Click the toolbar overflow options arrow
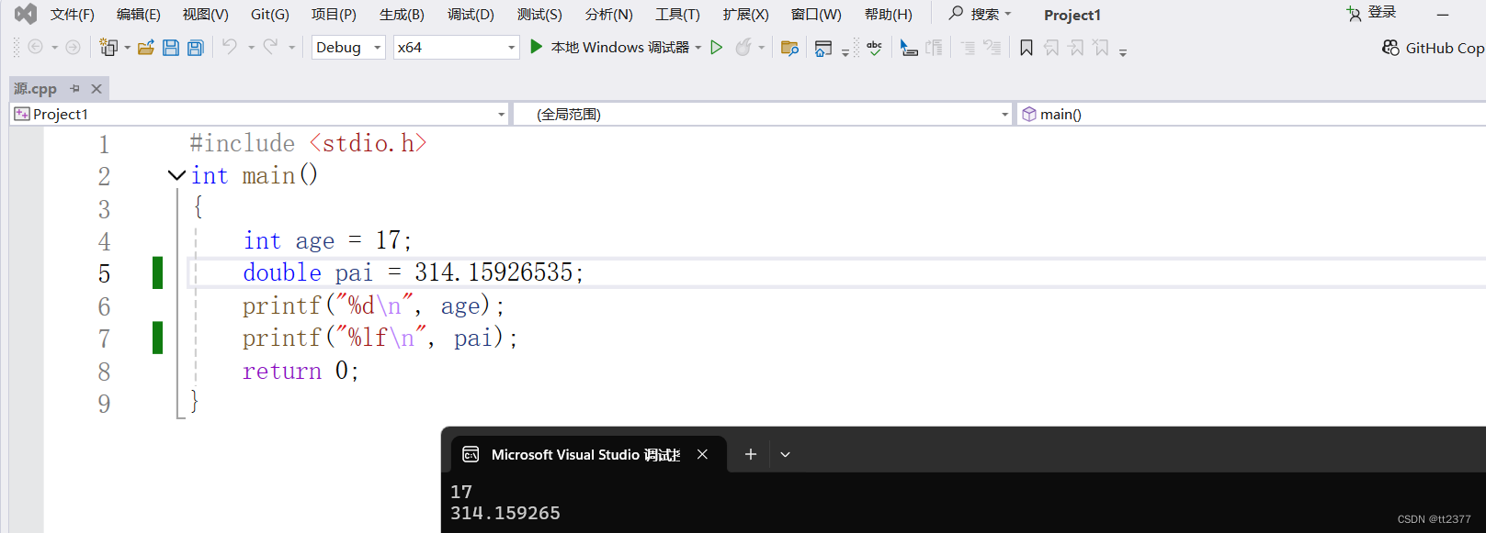 [x=1123, y=52]
